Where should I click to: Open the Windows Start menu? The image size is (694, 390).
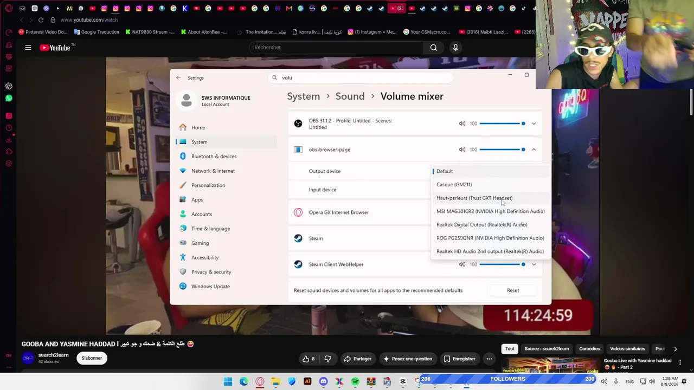(x=228, y=382)
